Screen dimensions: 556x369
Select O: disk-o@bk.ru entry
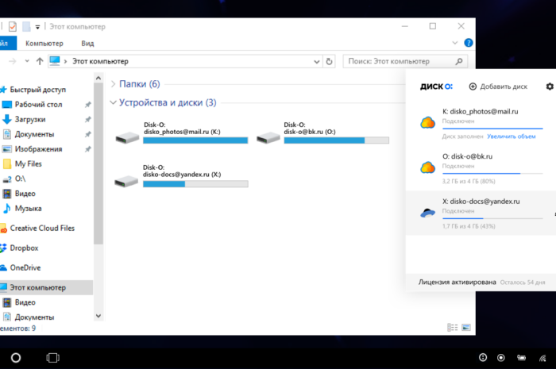[481, 168]
